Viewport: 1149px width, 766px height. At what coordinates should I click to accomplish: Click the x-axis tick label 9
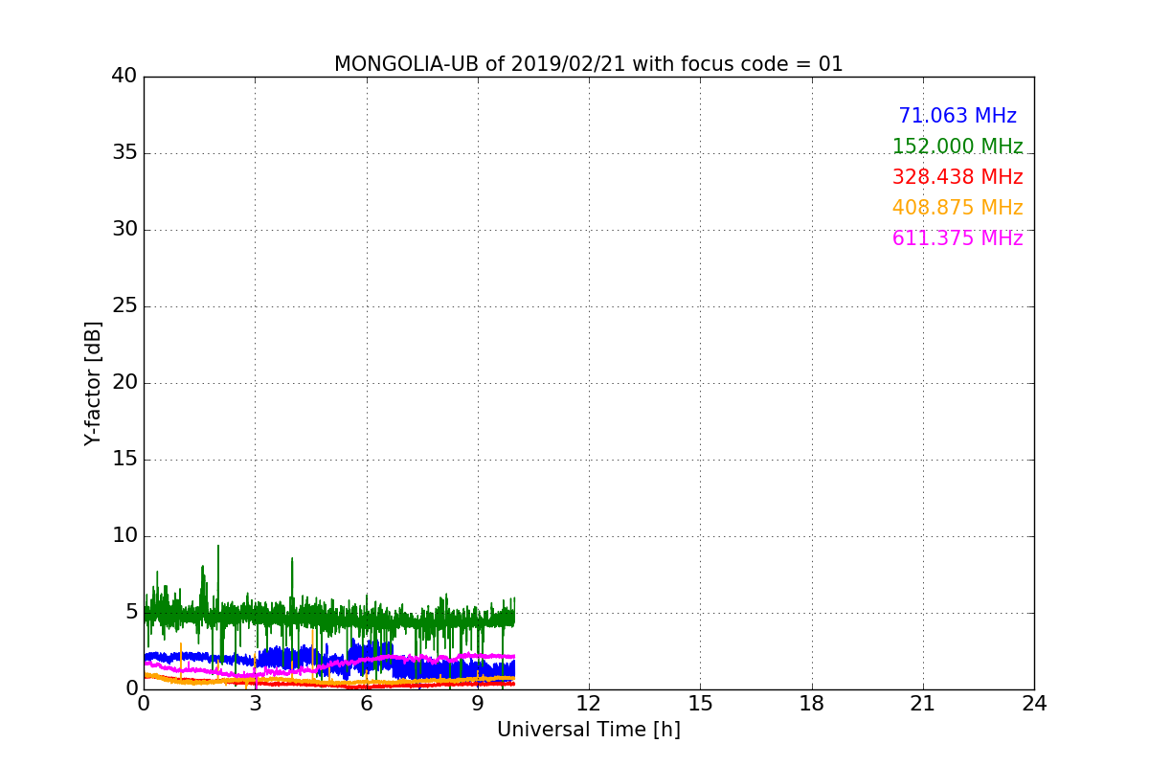pos(478,704)
